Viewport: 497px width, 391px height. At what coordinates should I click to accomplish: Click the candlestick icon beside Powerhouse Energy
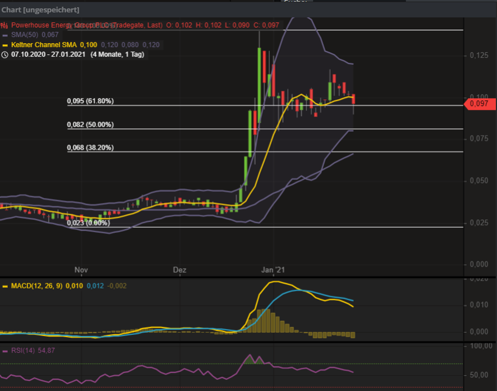[x=5, y=25]
